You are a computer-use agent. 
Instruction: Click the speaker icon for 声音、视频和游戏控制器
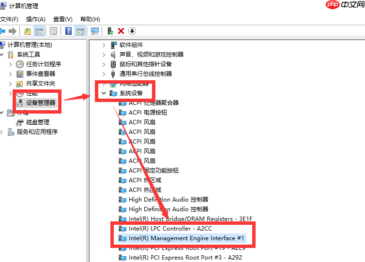pyautogui.click(x=113, y=55)
